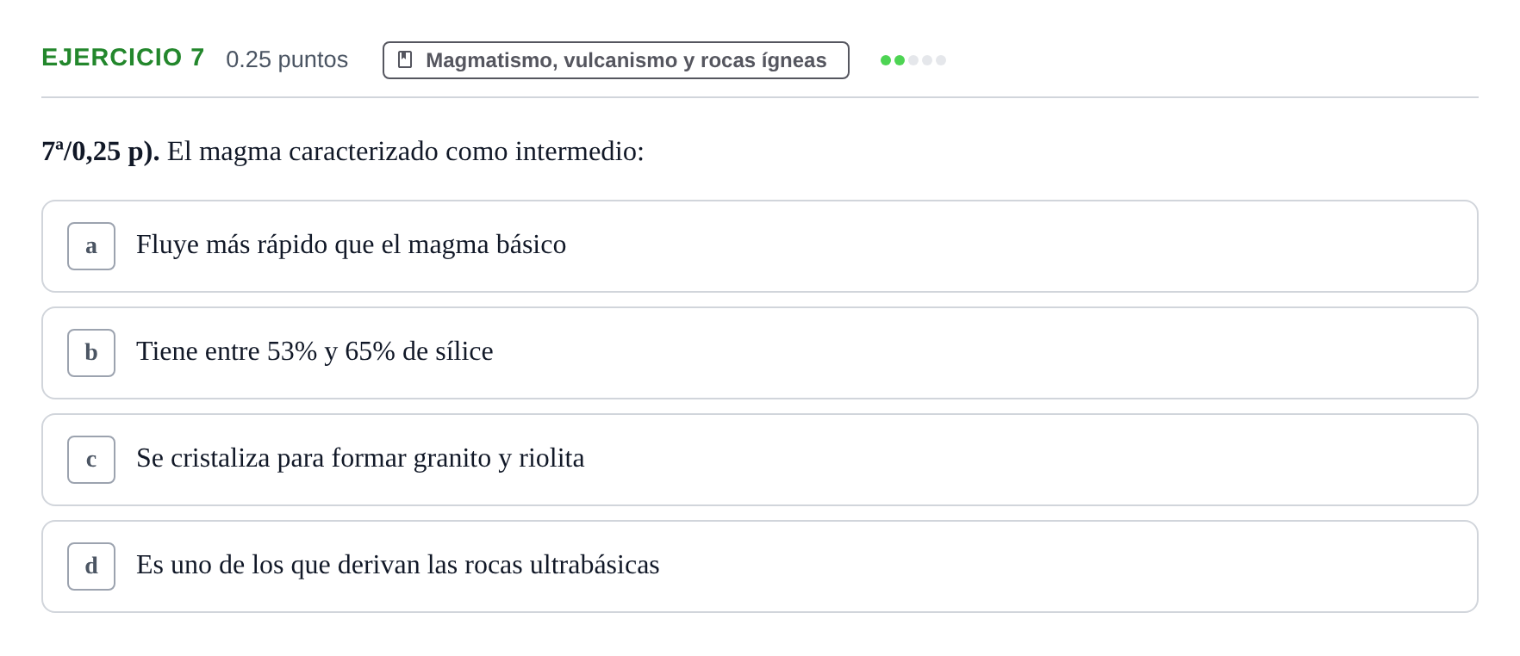Choose answer about granito y riolita
This screenshot has width=1520, height=656.
tap(759, 460)
